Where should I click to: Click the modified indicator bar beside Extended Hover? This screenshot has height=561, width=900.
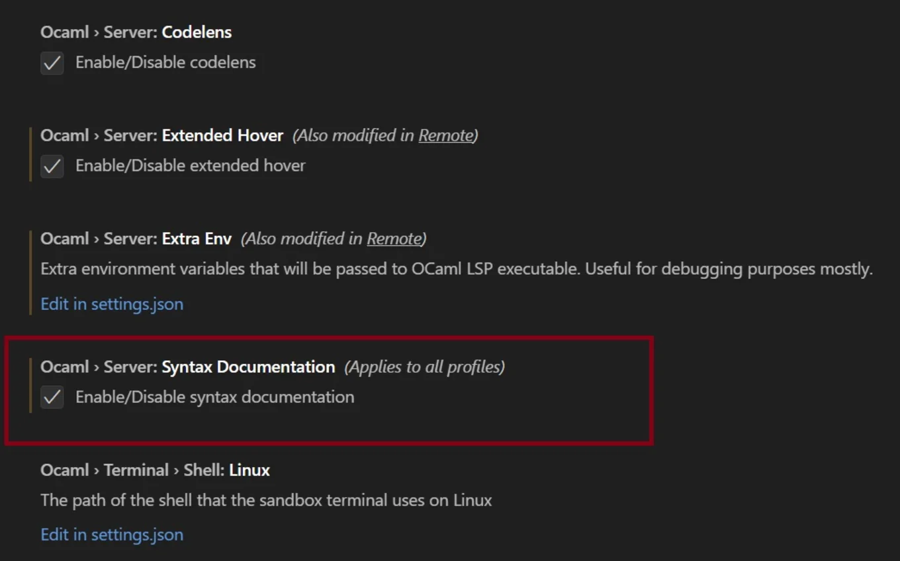pos(30,153)
